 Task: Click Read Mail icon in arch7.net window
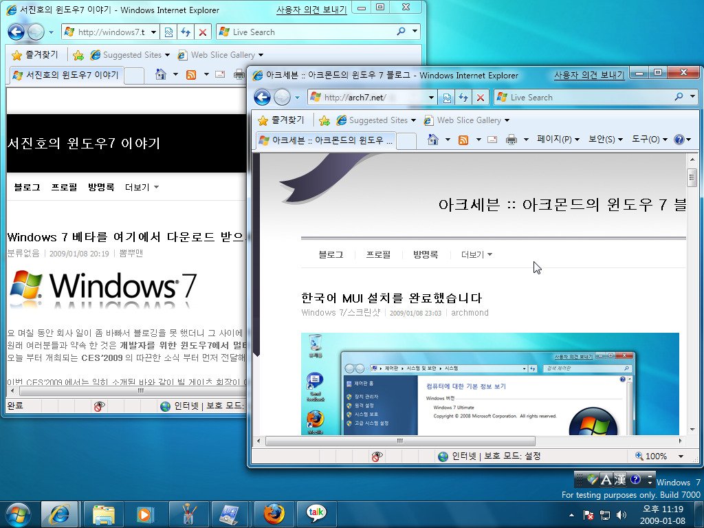(492, 140)
